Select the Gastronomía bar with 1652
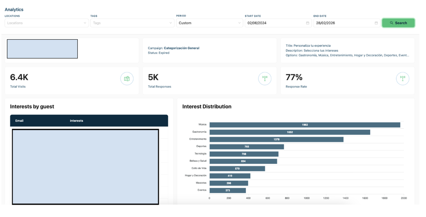Image resolution: width=426 pixels, height=217 pixels. pos(289,132)
